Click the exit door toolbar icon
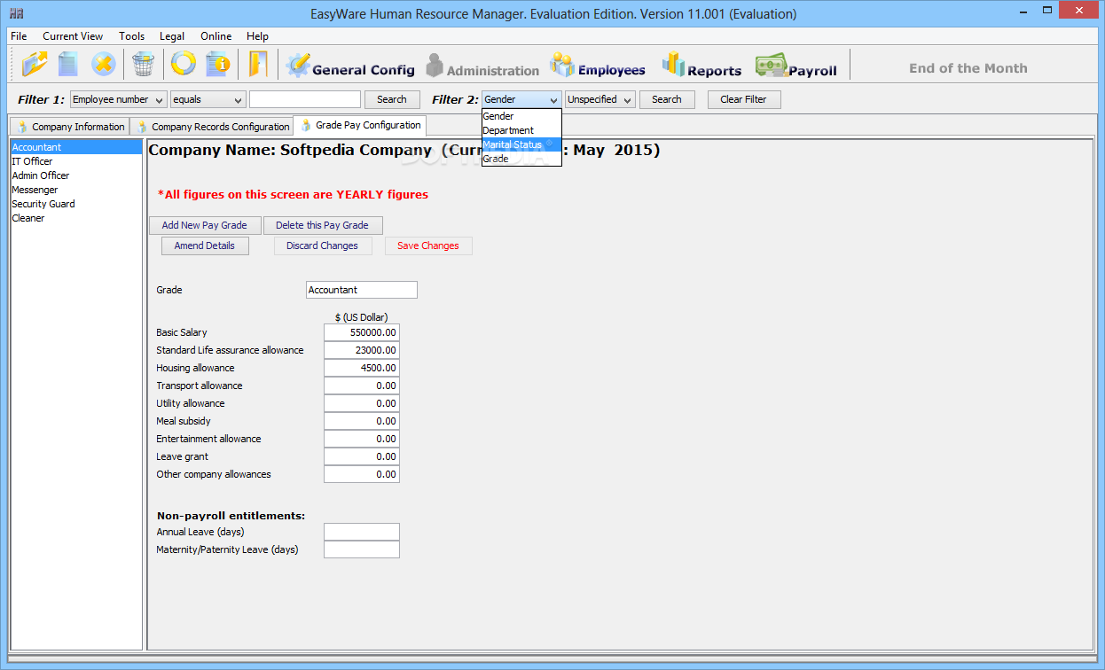This screenshot has width=1105, height=670. click(x=258, y=64)
